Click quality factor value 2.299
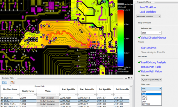Viewport: 178px width, 107px height. pos(23,98)
